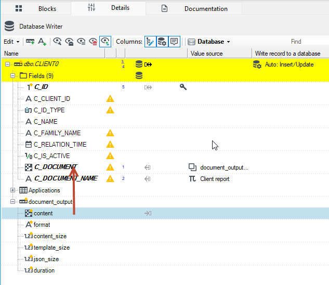Viewport: 329px width, 285px height.
Task: Click the warning icon for C_IS_ACTIVE
Action: (x=110, y=156)
